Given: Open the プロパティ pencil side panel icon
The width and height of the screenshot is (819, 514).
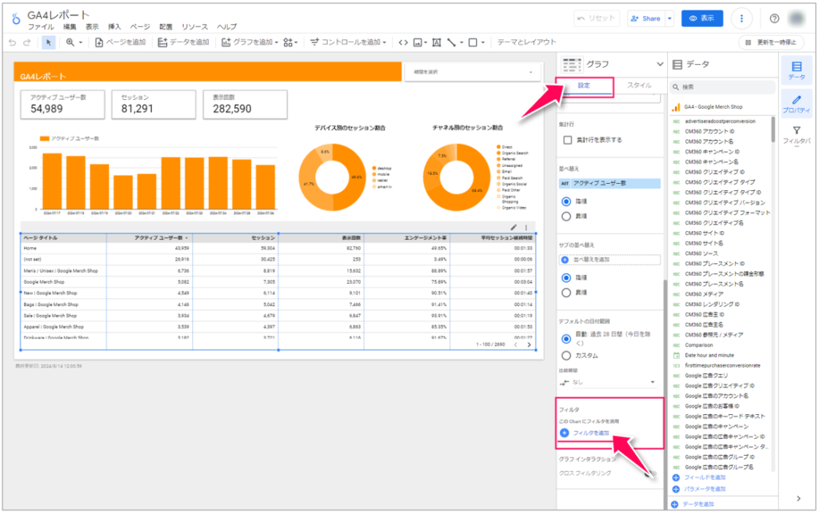Looking at the screenshot, I should (x=797, y=104).
